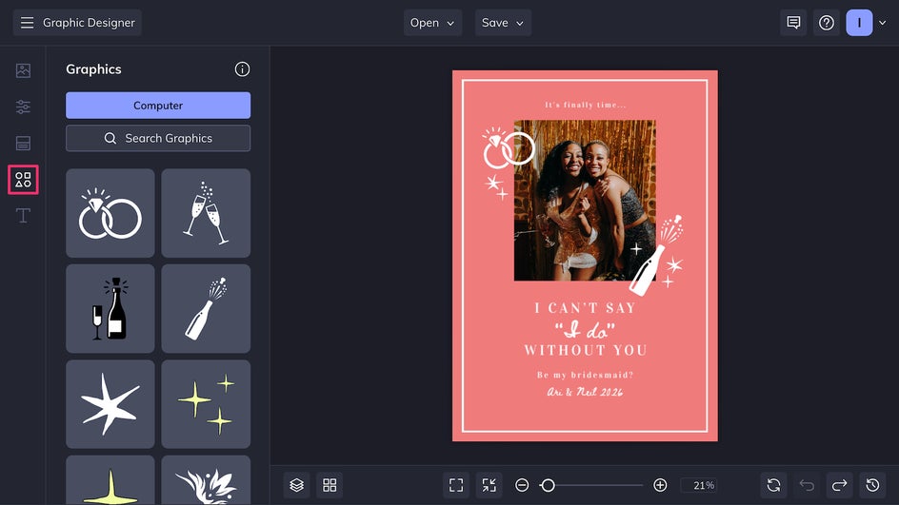
Task: Open the Layers panel icon
Action: click(296, 485)
